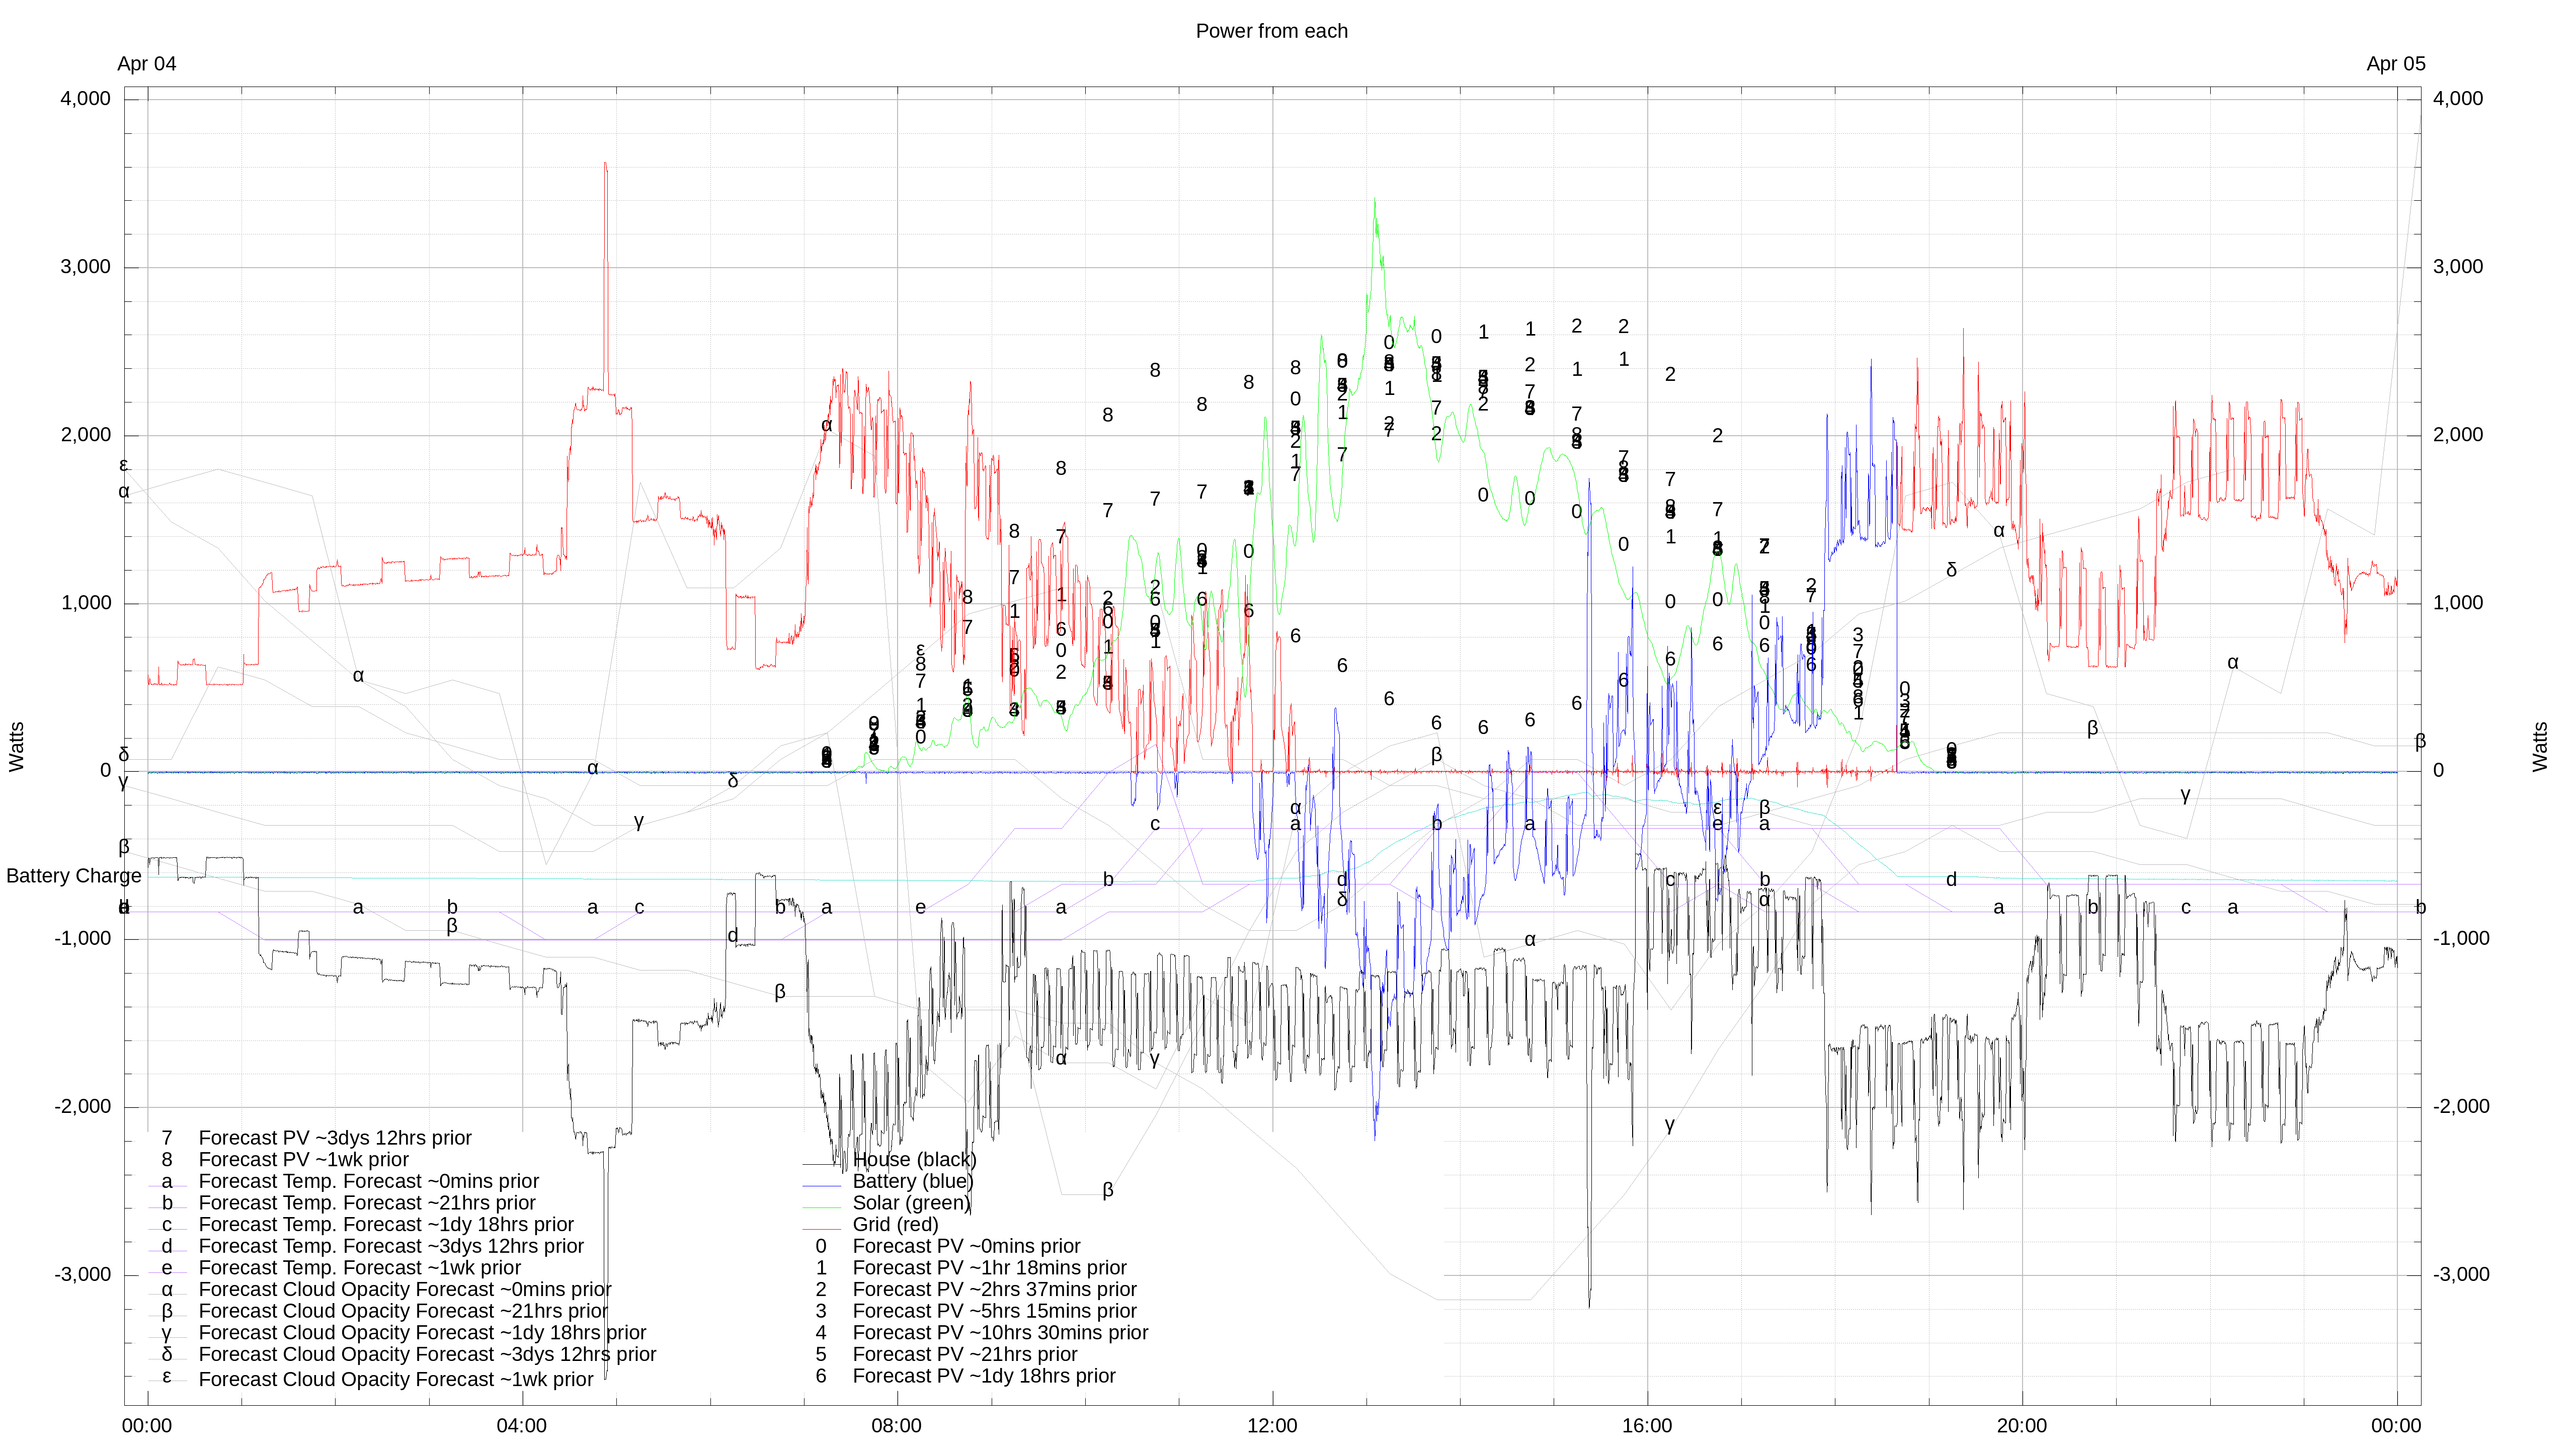Click legend 'Forecast Cloud Opacity Forecast ~1dy 18hrs prior'
This screenshot has height=1449, width=2576.
(x=422, y=1333)
